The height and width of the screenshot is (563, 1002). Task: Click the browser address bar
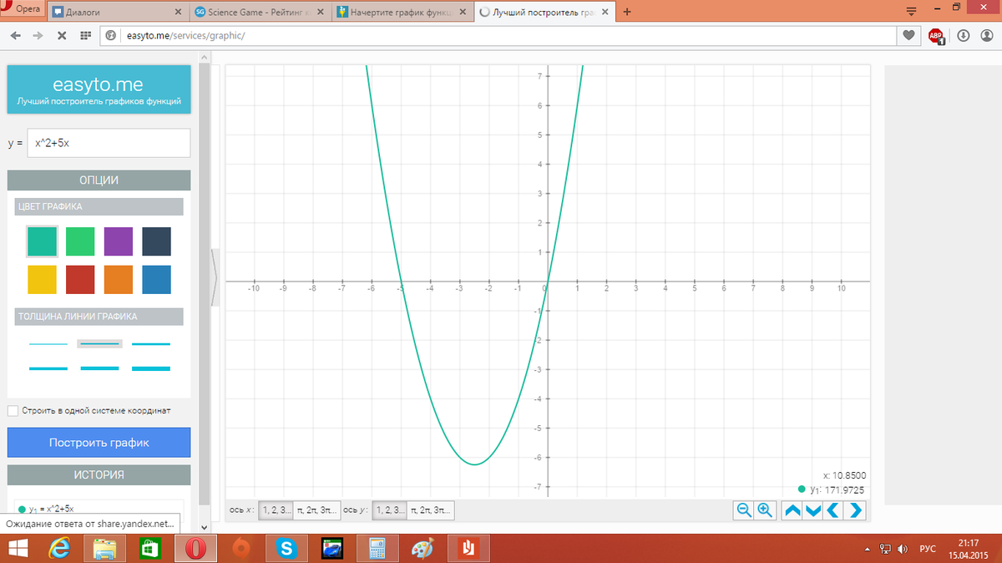tap(497, 36)
